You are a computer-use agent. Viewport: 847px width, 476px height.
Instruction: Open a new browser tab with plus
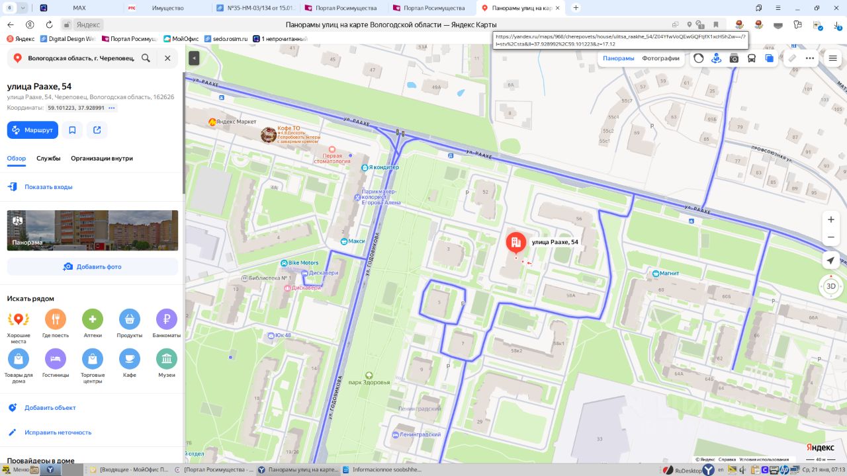point(576,8)
